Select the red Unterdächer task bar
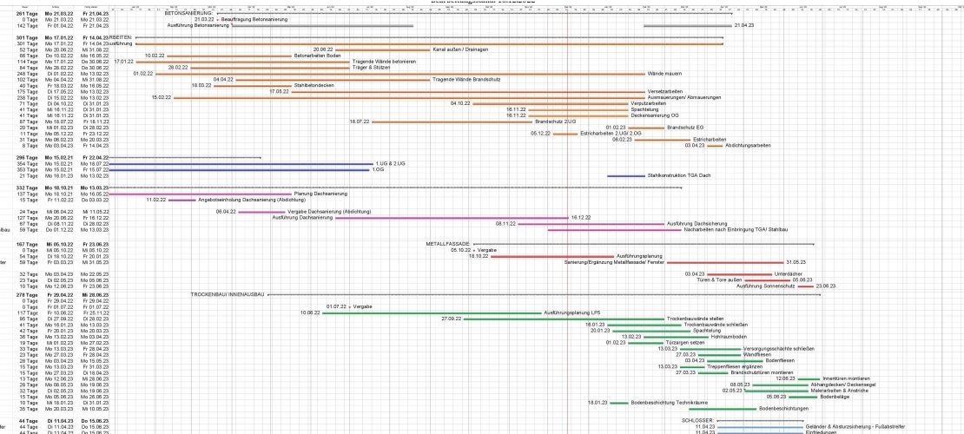The height and width of the screenshot is (434, 964). coord(740,273)
